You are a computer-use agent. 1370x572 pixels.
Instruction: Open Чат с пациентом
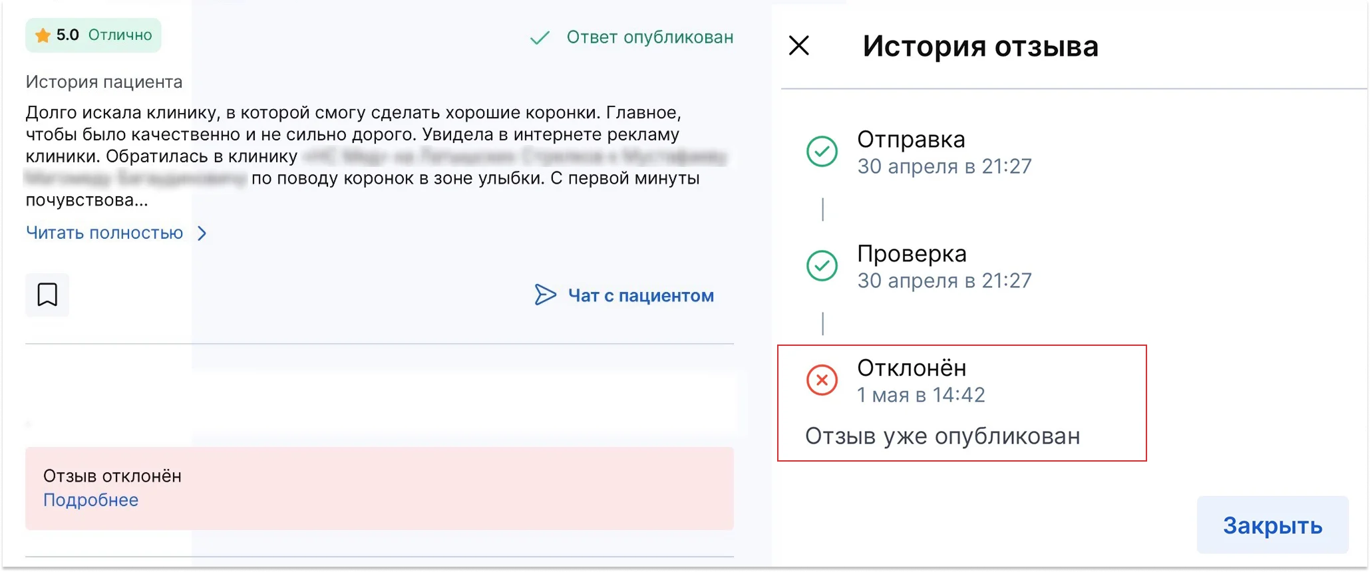point(641,295)
